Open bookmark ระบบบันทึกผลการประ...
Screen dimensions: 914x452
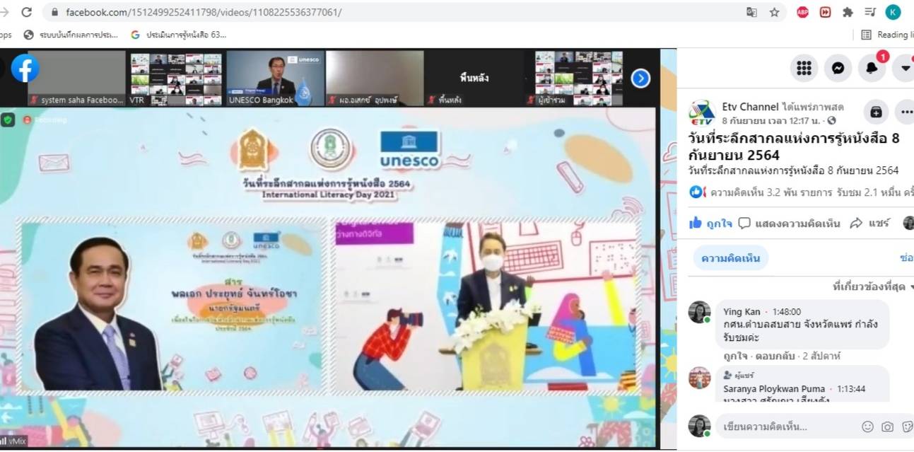tap(71, 35)
